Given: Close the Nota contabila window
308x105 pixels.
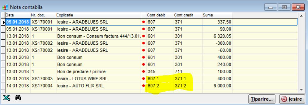Looking at the screenshot, I should (x=298, y=7).
